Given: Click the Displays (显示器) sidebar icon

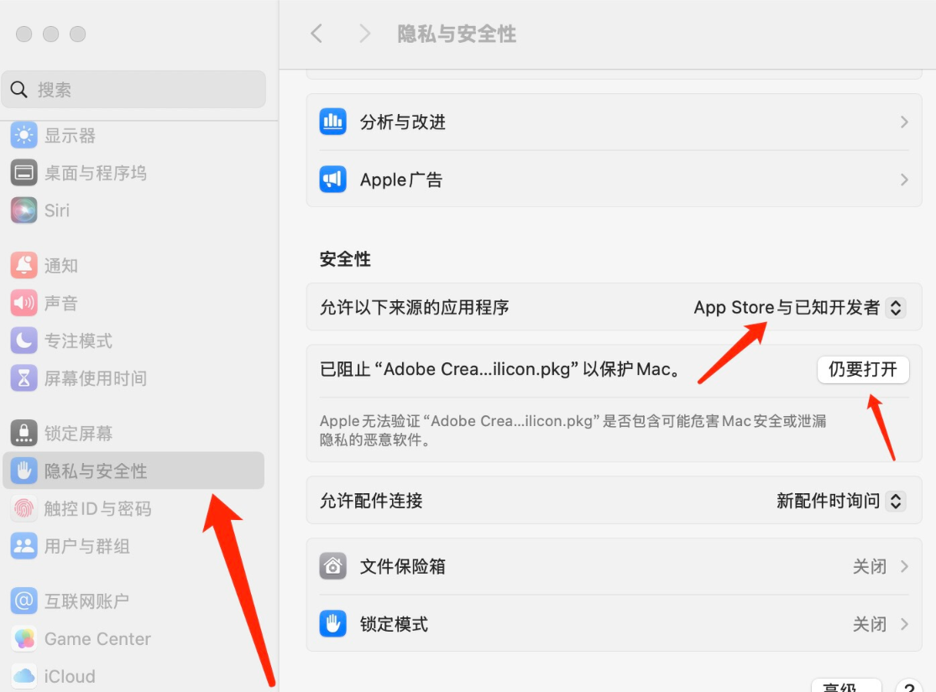Looking at the screenshot, I should (24, 135).
